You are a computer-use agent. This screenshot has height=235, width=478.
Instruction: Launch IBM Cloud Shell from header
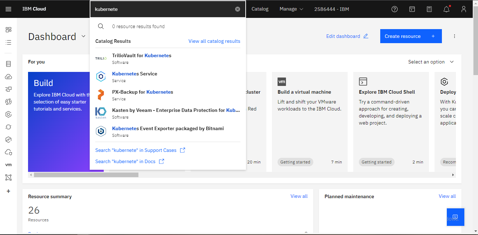tap(412, 9)
